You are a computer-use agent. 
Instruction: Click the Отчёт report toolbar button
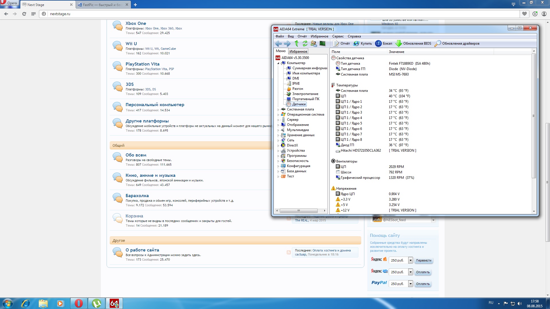[341, 43]
